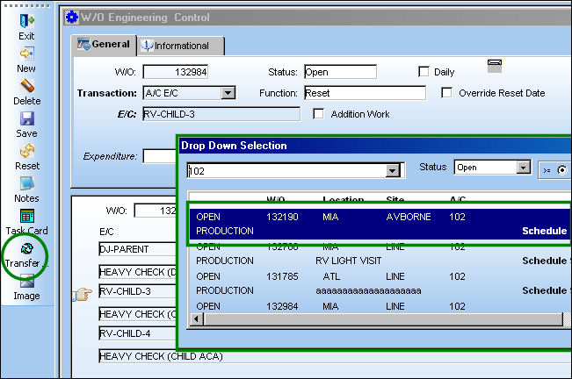This screenshot has width=572, height=379.
Task: Click the horizontal scrollbar left arrow
Action: (197, 319)
